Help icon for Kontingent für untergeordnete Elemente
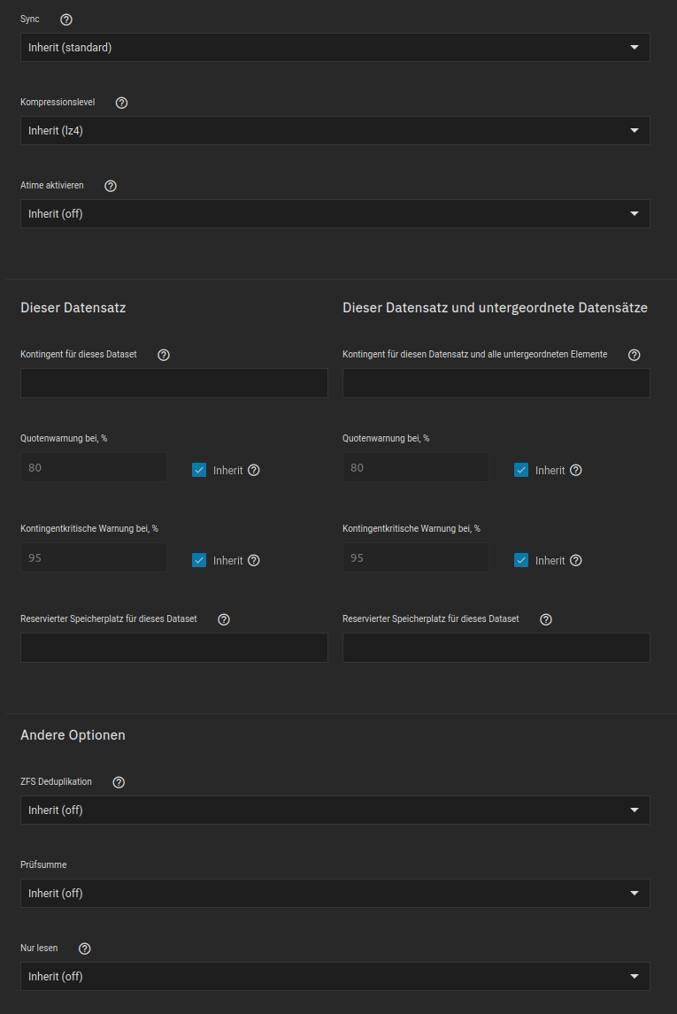This screenshot has height=1014, width=677. [635, 355]
